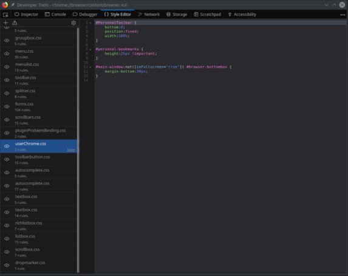Place cursor on empty line 14
348x276 pixels.
tap(220, 80)
